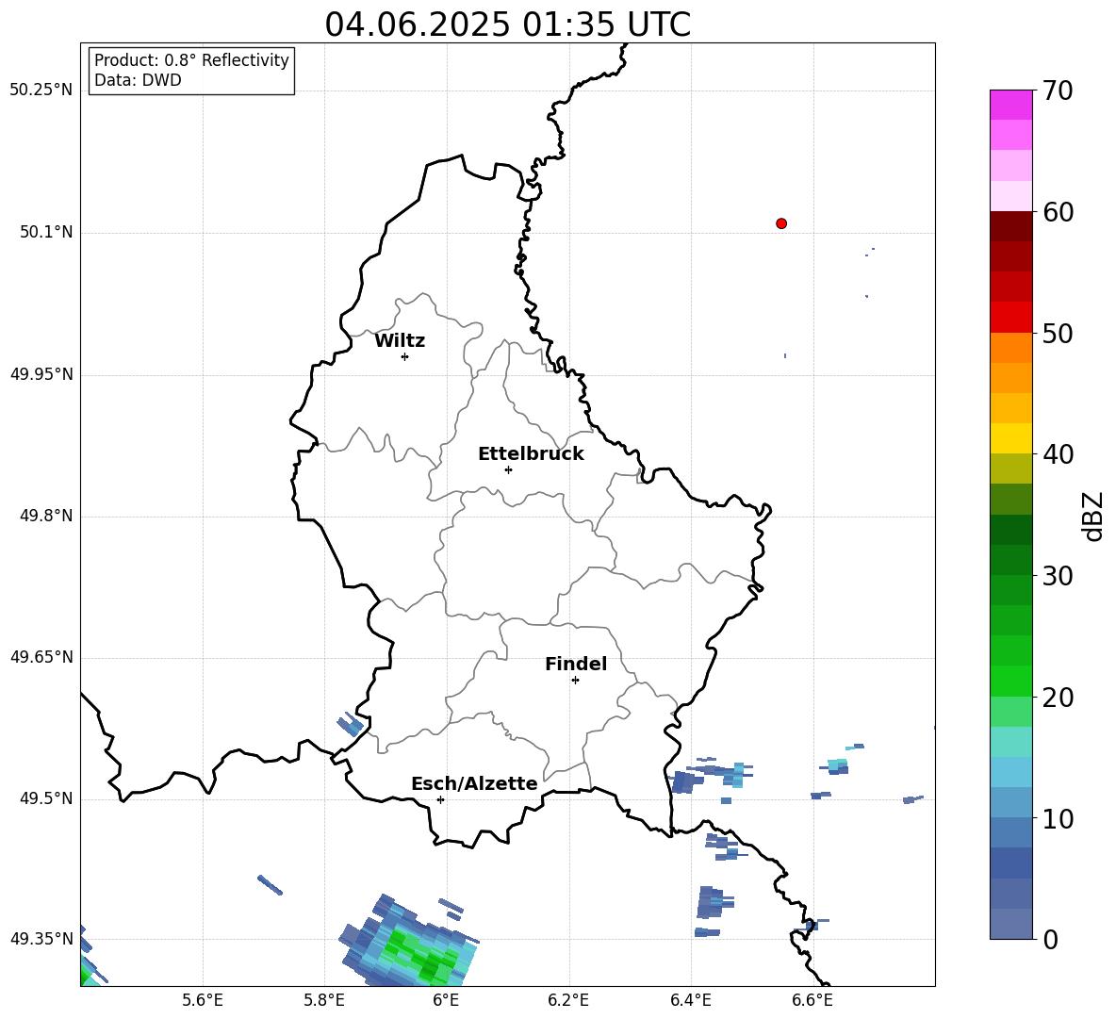
Task: Click the Findel city label
Action: click(576, 664)
